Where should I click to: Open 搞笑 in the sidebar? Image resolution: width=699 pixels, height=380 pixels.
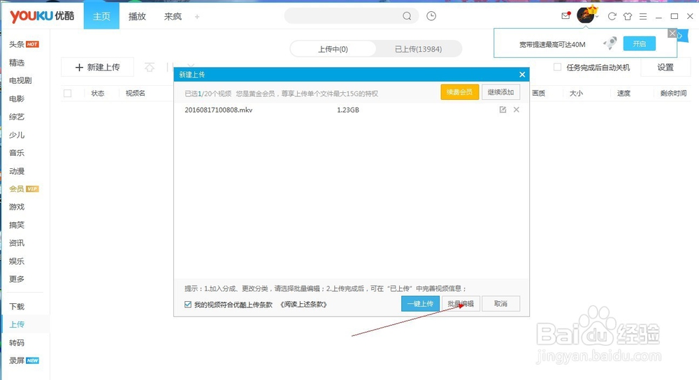[x=17, y=225]
